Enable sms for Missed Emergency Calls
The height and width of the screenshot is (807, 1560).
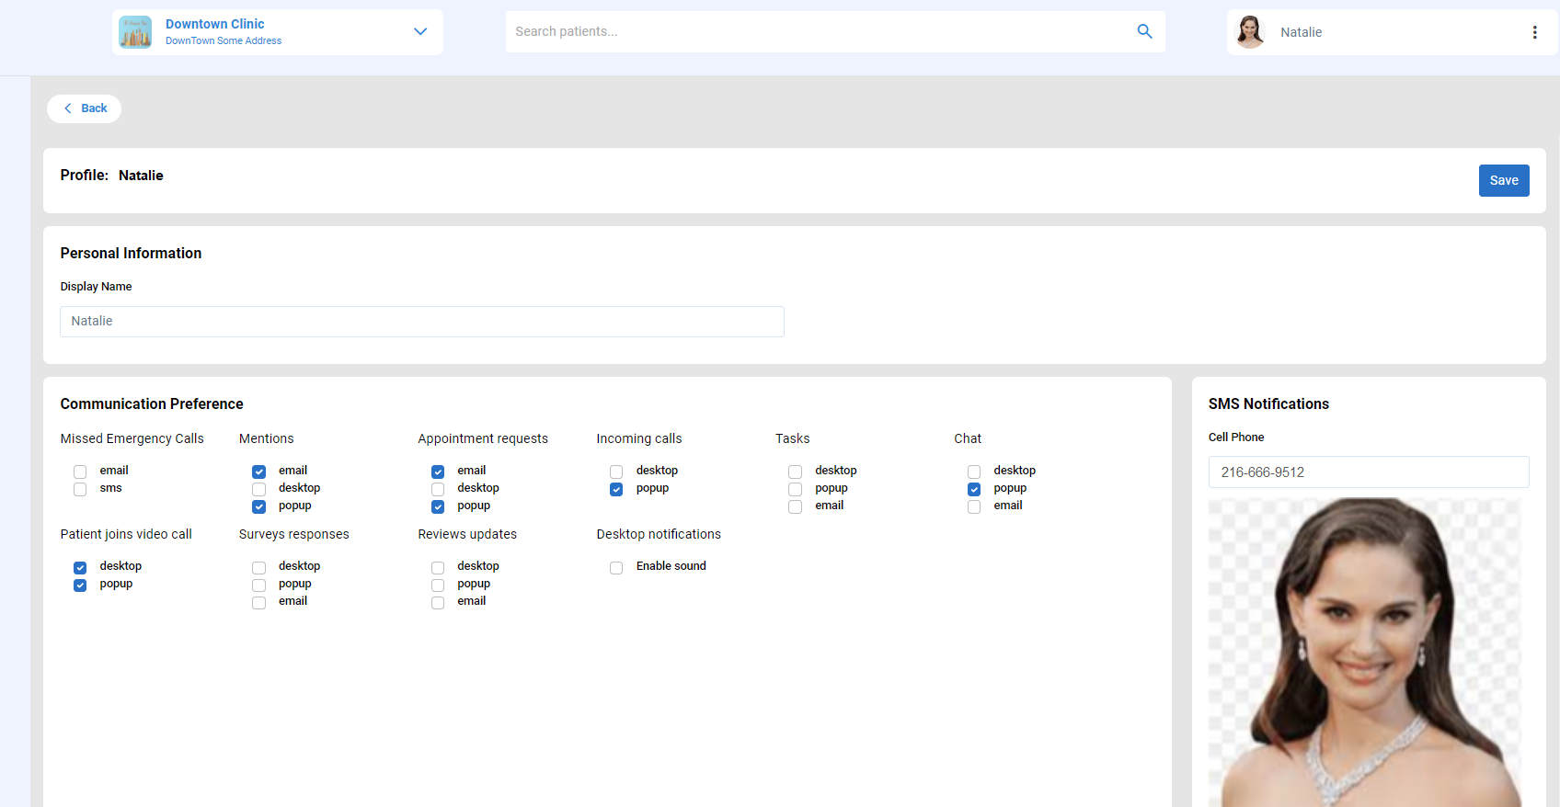(80, 489)
